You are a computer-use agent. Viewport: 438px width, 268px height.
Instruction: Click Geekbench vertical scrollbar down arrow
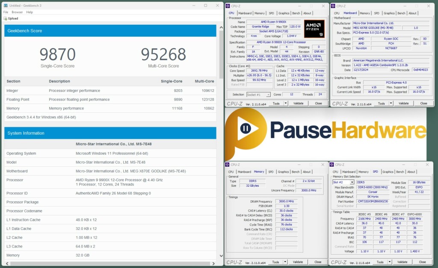pos(221,256)
